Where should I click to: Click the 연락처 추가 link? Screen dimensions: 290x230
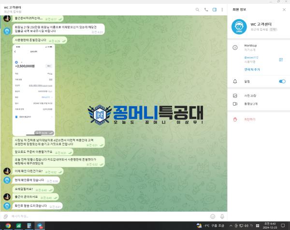pyautogui.click(x=252, y=69)
